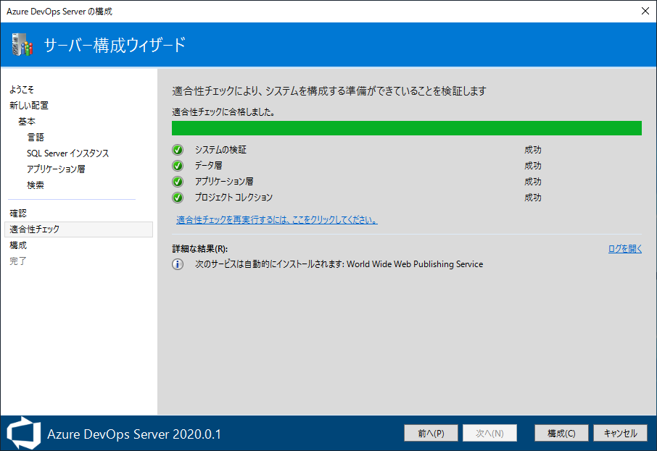This screenshot has height=451, width=657.
Task: Close the Azure DevOps Server configuration window
Action: [645, 11]
